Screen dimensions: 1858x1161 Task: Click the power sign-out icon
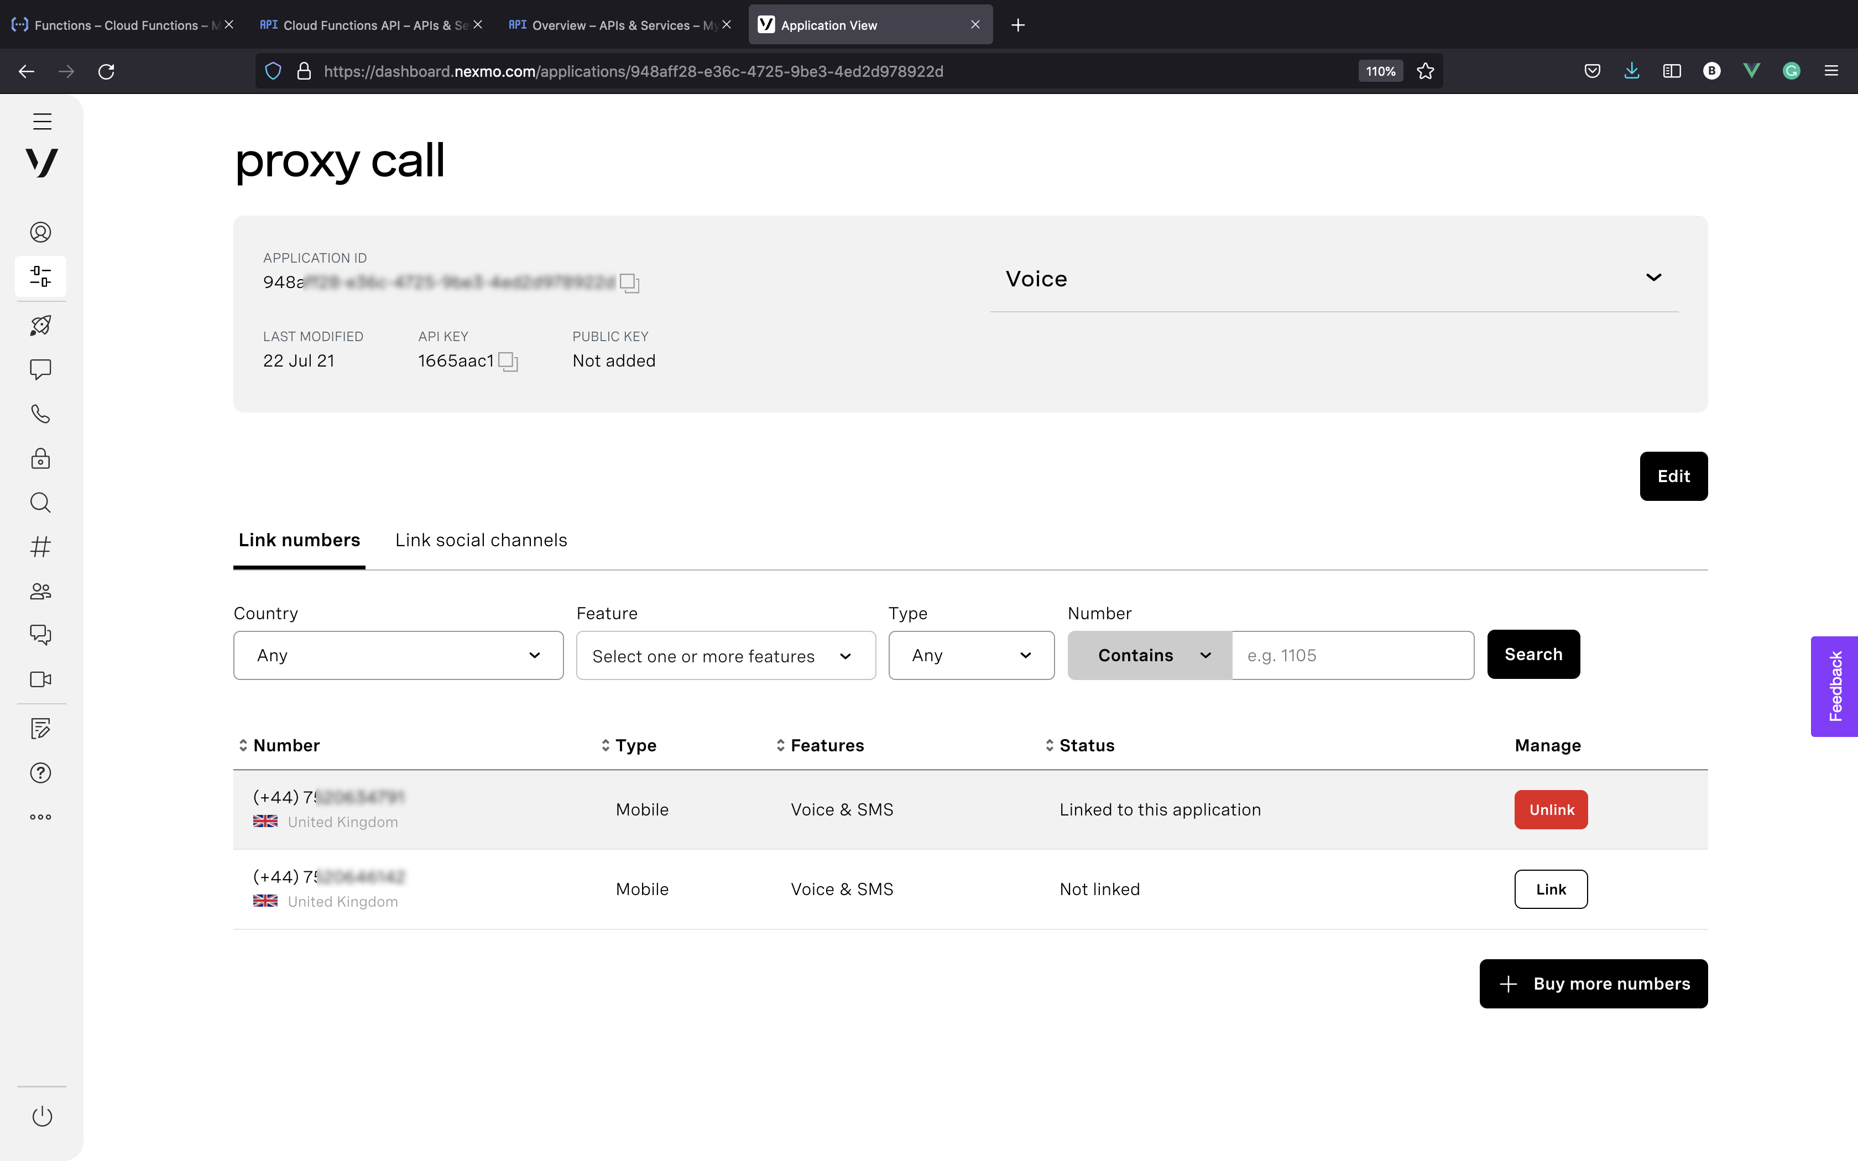pos(42,1116)
